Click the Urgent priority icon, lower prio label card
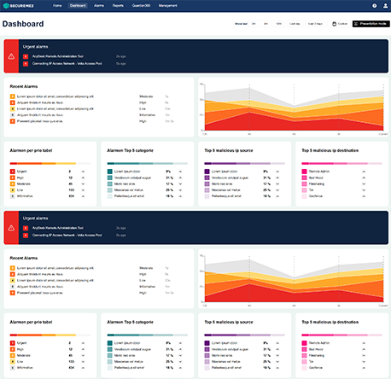 (13, 343)
